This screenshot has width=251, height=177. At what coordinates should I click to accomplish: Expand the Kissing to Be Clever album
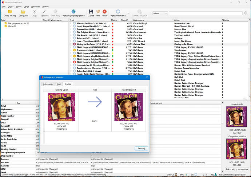(x=71, y=44)
